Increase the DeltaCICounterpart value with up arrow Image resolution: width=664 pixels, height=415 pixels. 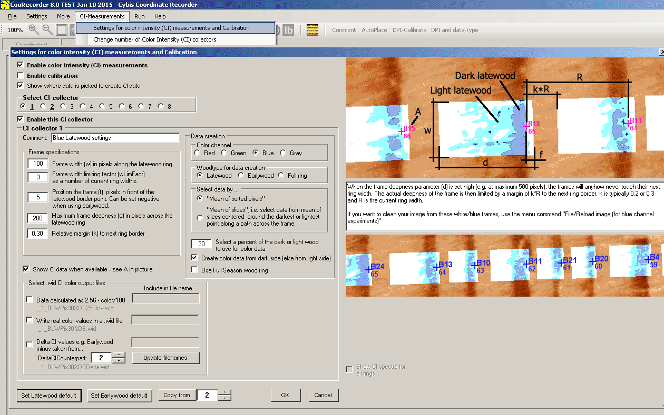119,355
